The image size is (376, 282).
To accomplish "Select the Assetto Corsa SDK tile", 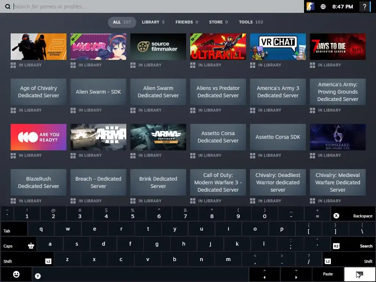I will 278,137.
